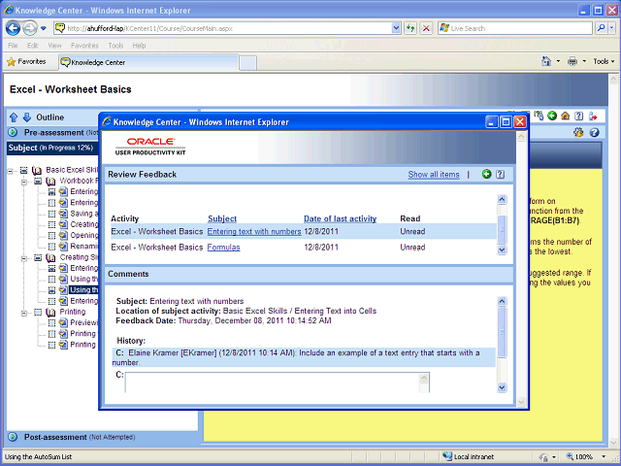Click the Live Search magnifier icon
The image size is (621, 466).
[602, 28]
